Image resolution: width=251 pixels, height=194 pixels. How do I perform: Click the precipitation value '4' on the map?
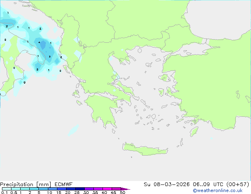pos(39,42)
